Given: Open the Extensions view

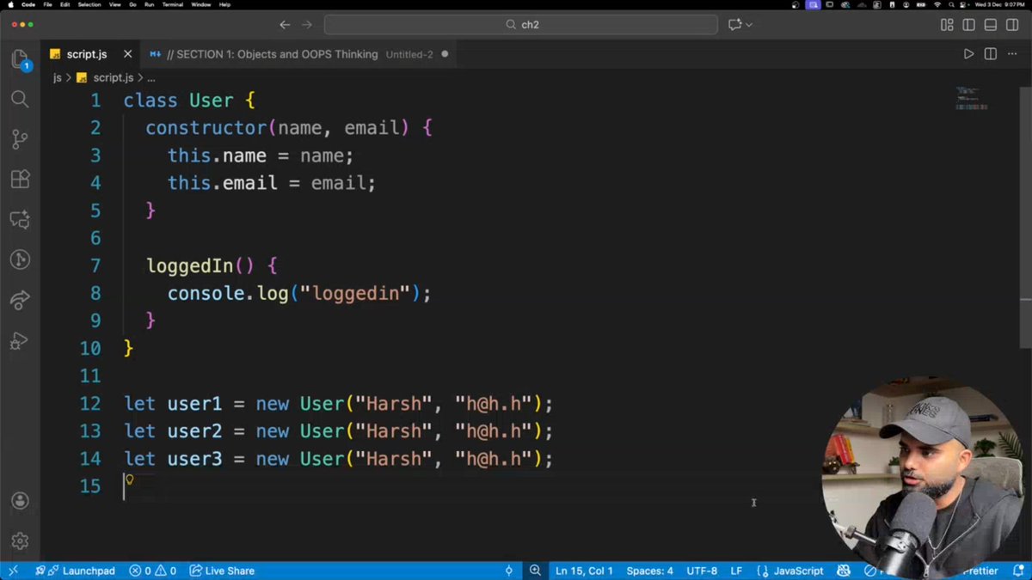Looking at the screenshot, I should [20, 179].
